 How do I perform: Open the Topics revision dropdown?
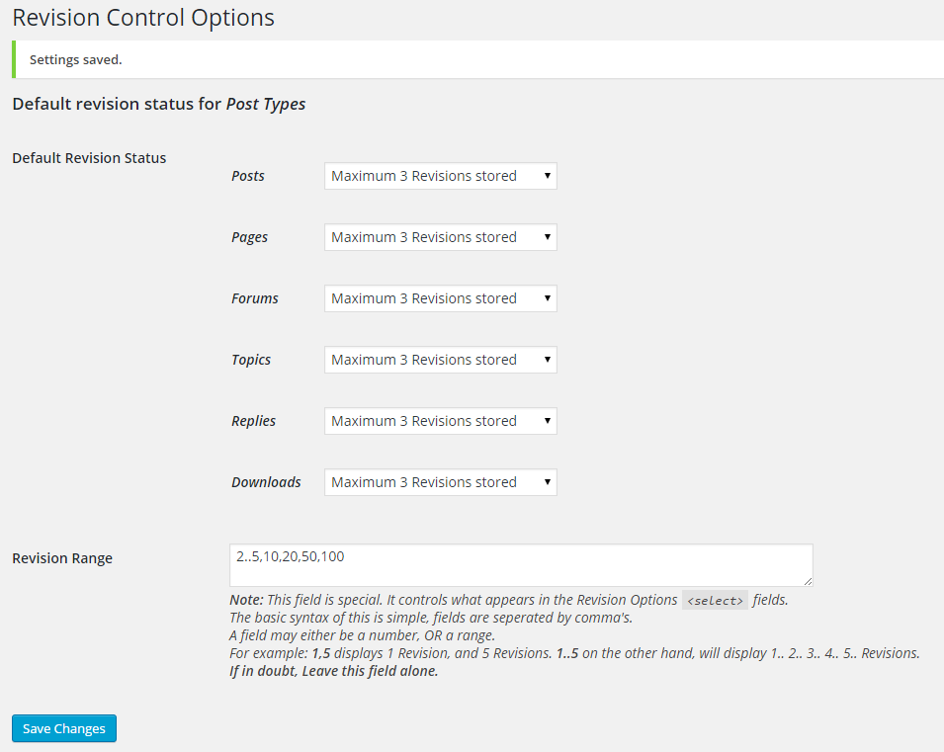pos(441,360)
